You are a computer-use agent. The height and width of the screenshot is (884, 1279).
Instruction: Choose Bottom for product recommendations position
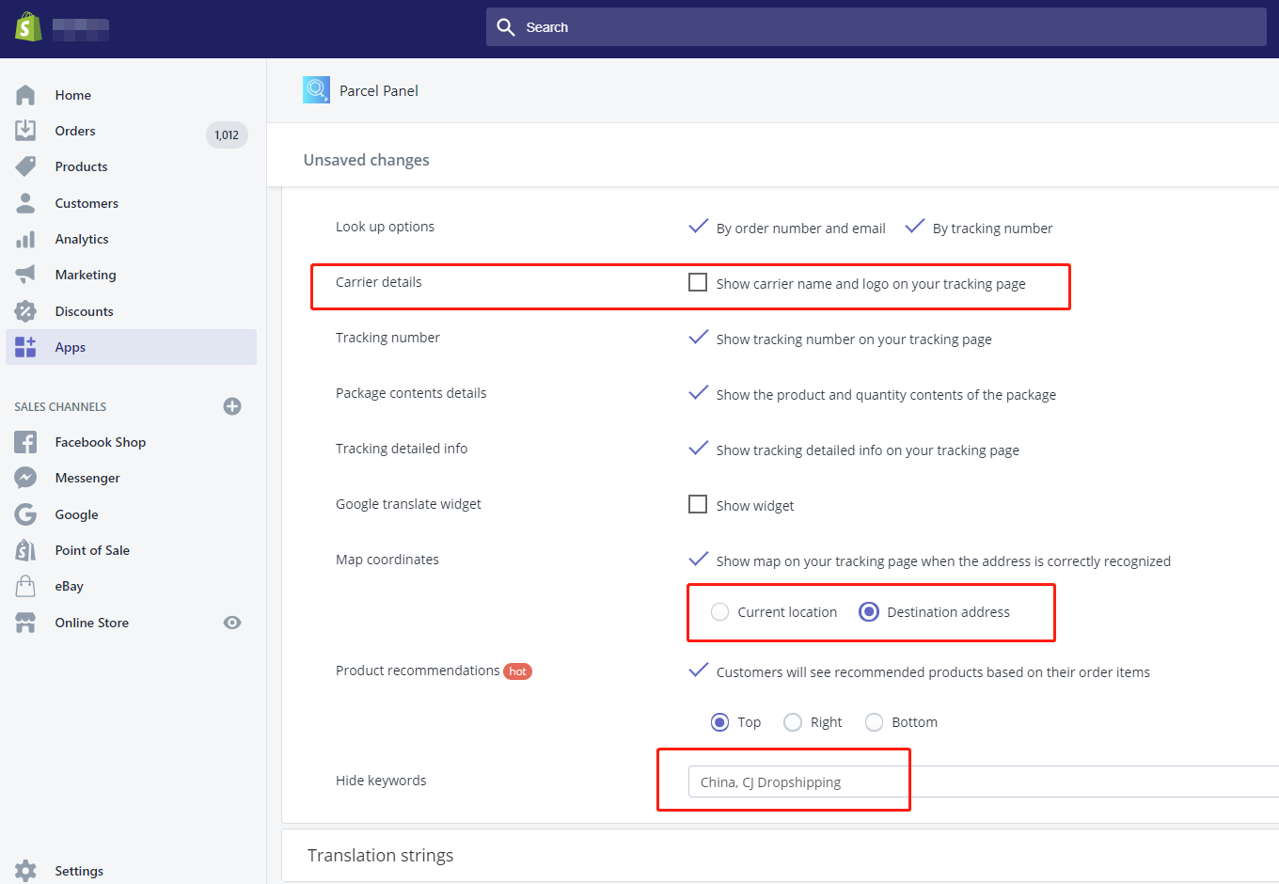click(x=875, y=722)
